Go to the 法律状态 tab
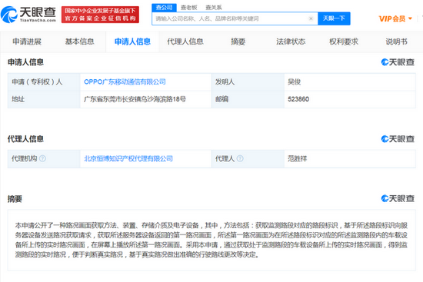423x282 pixels. click(x=291, y=41)
